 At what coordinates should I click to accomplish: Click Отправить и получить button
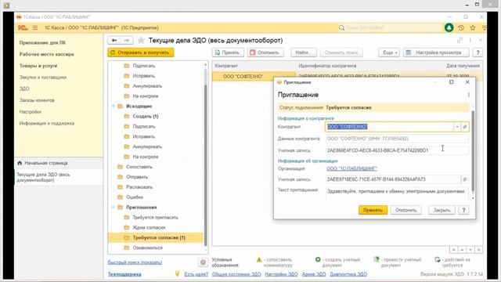click(x=141, y=52)
